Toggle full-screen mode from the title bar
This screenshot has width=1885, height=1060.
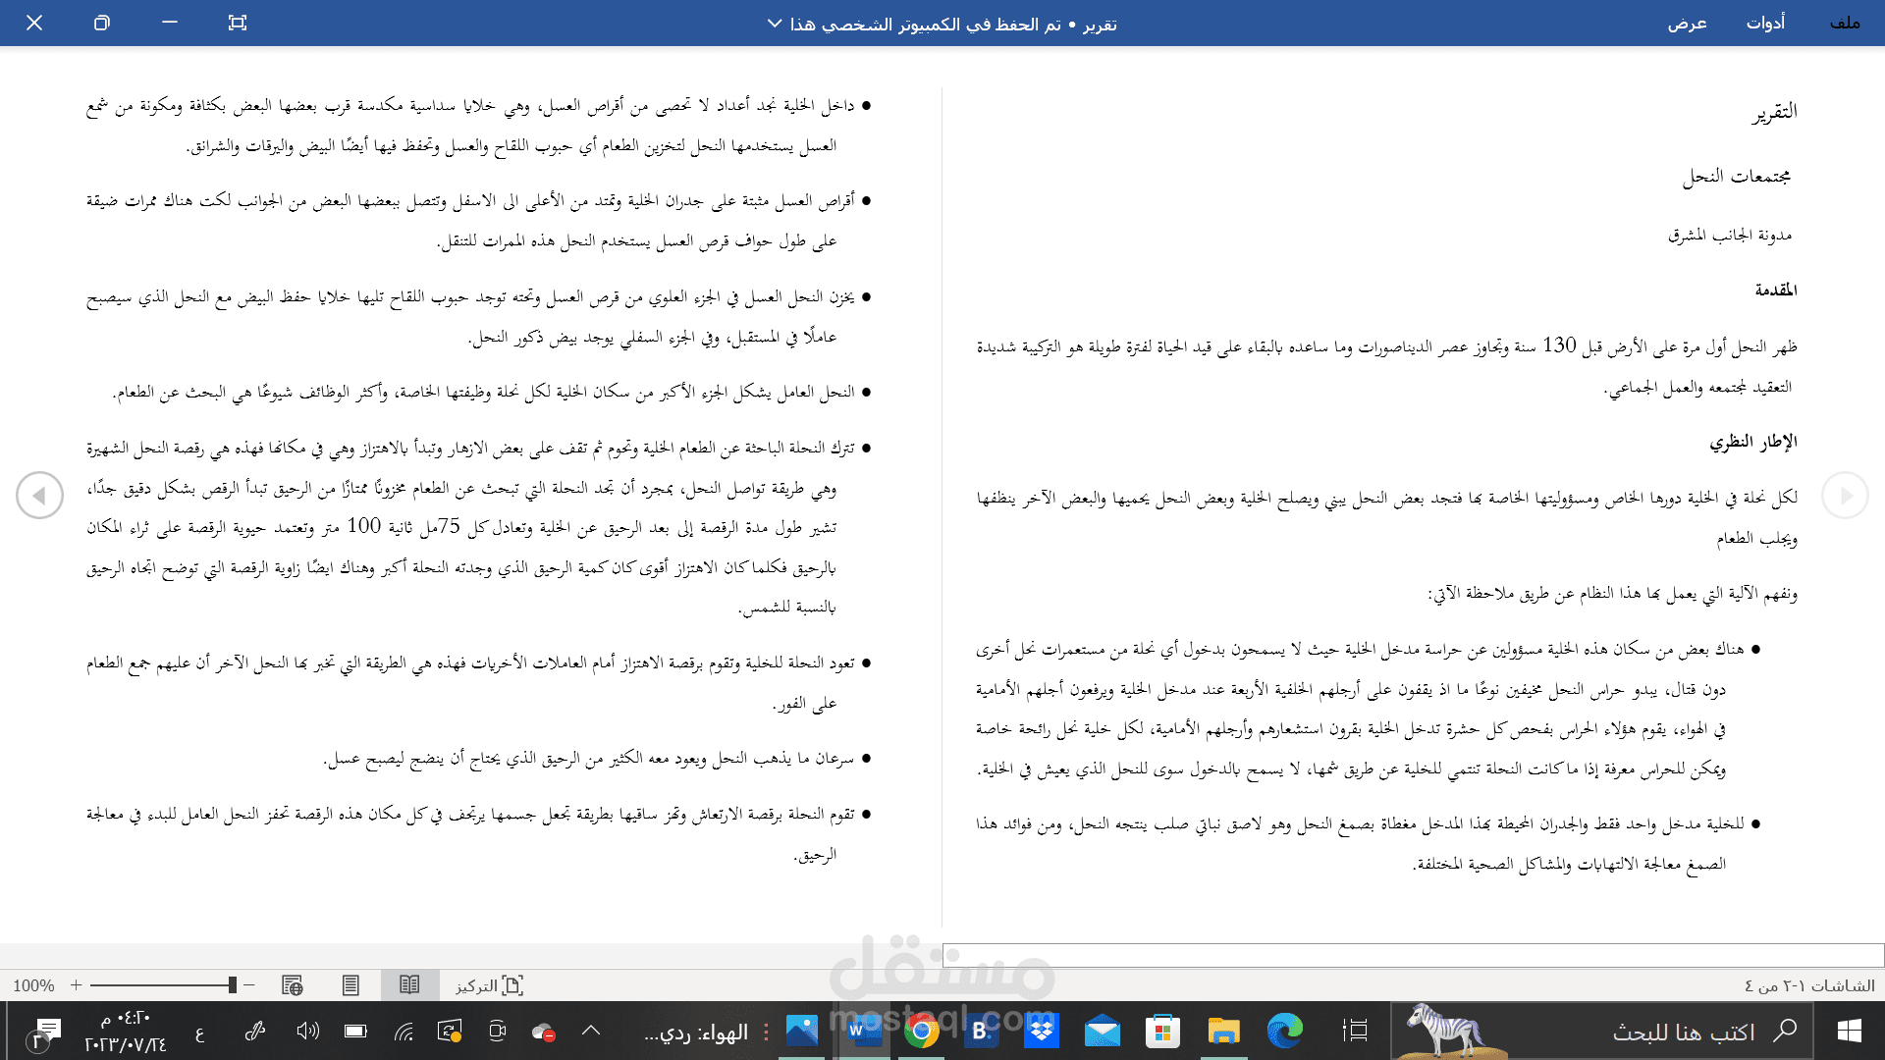(x=237, y=23)
